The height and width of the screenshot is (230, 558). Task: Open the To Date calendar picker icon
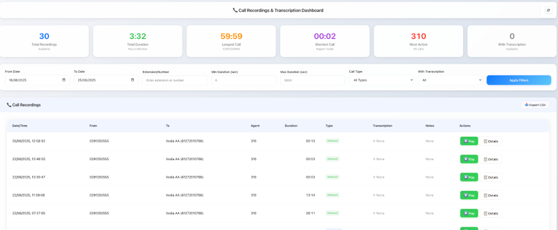132,80
